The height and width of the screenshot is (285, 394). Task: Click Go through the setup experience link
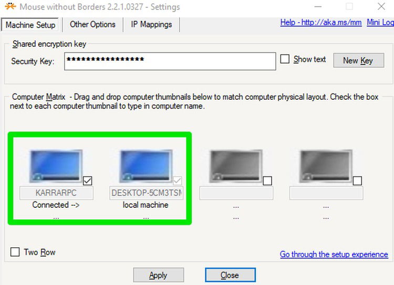pos(334,255)
